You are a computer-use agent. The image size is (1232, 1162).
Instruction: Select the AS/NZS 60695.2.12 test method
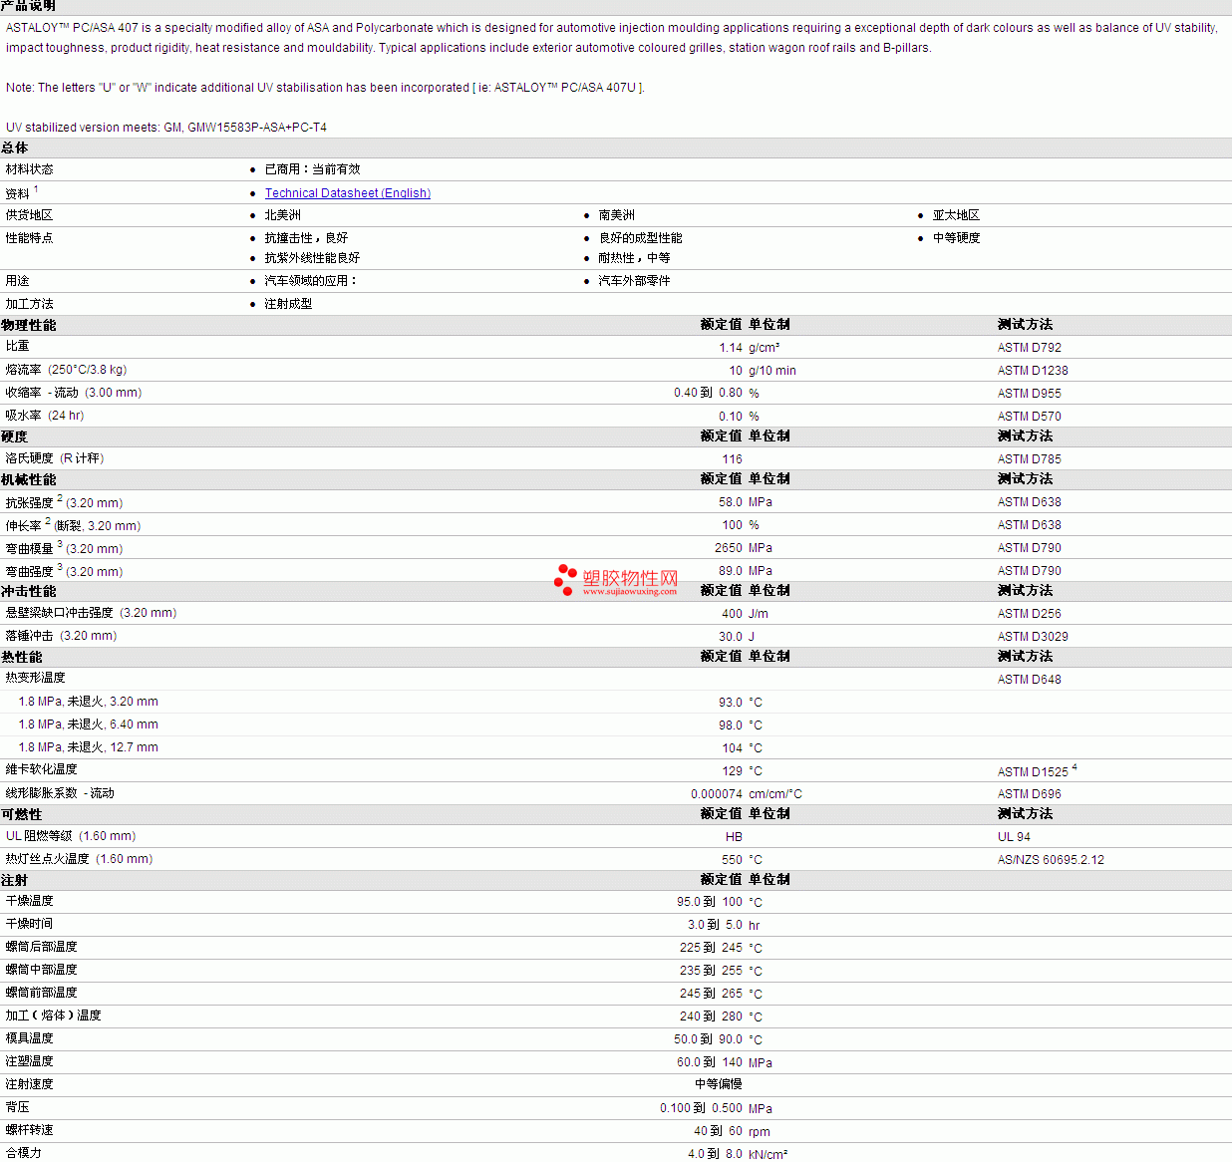tap(1051, 860)
